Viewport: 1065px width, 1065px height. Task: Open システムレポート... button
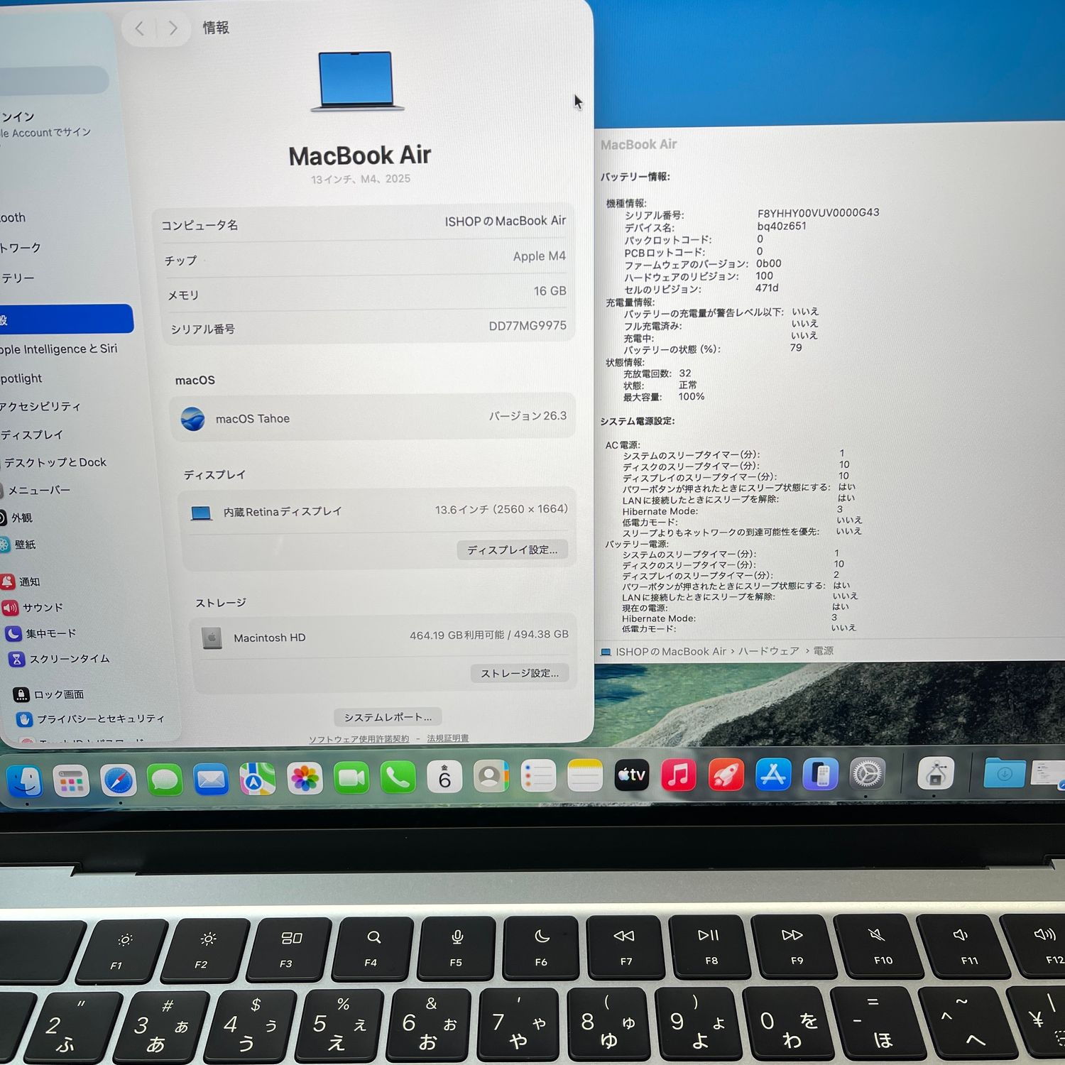tap(388, 717)
